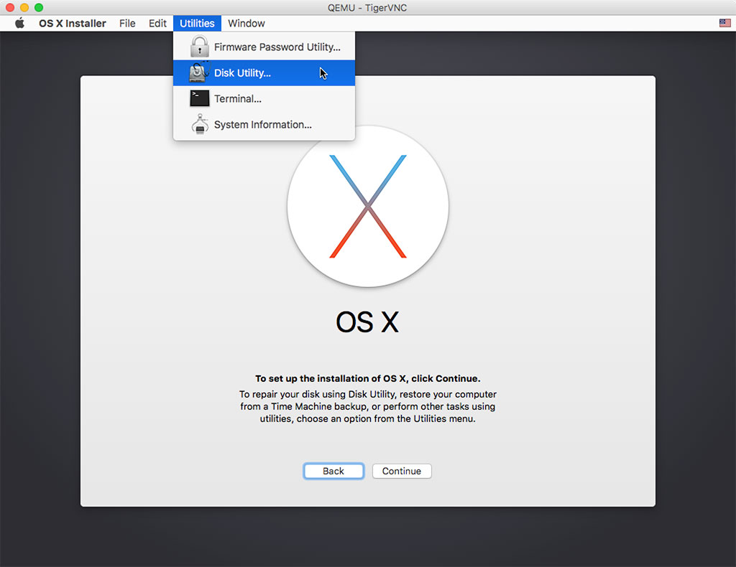The height and width of the screenshot is (567, 736).
Task: Click the "QEMU - TigerVNC" window title
Action: pyautogui.click(x=367, y=7)
